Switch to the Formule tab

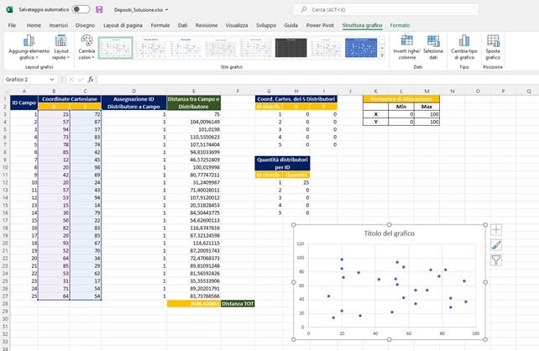(x=160, y=25)
